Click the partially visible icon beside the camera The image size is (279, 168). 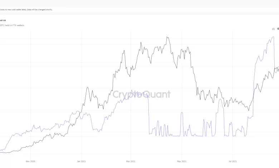(278, 29)
